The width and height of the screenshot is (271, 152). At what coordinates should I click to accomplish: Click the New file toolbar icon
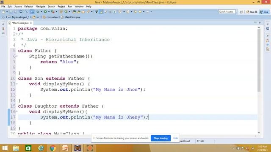pyautogui.click(x=3, y=12)
